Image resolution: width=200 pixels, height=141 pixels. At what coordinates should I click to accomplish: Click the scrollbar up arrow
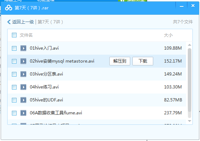pos(190,45)
